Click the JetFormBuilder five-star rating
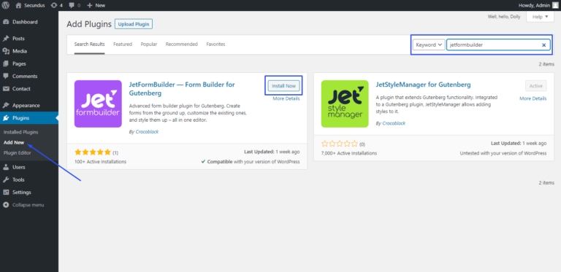 point(93,152)
